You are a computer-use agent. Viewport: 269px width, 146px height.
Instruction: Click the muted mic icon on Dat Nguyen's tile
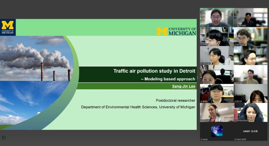point(235,45)
